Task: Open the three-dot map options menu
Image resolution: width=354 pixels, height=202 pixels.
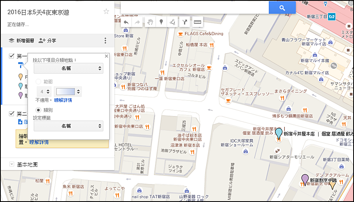Action: pos(105,40)
